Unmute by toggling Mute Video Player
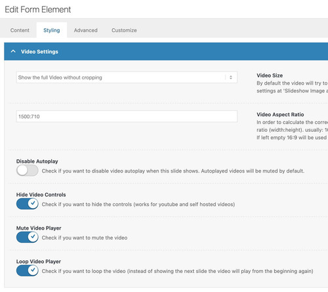 (28, 238)
